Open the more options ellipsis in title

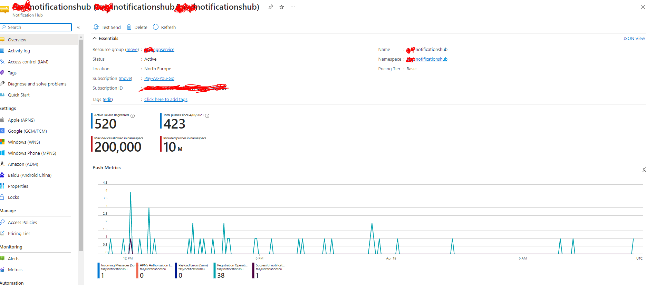[293, 7]
